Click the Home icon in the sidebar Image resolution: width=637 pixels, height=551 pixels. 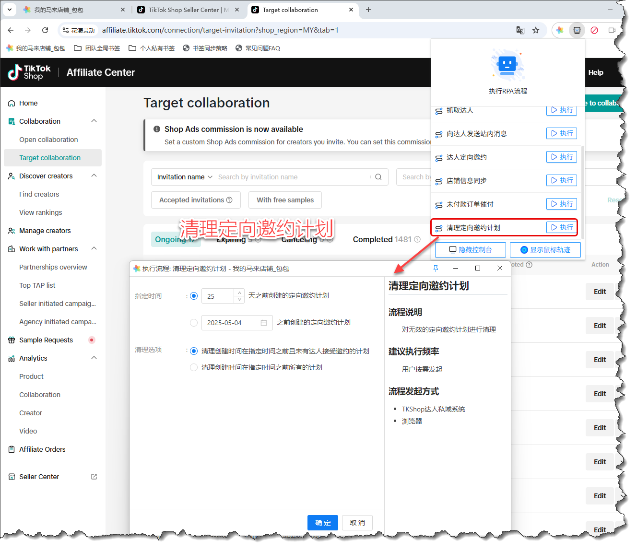coord(12,103)
